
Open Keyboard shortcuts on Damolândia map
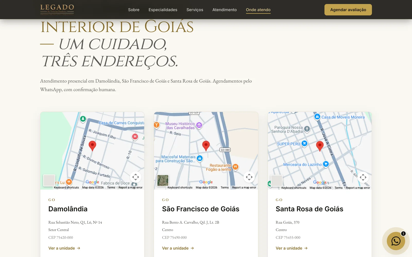(x=66, y=188)
